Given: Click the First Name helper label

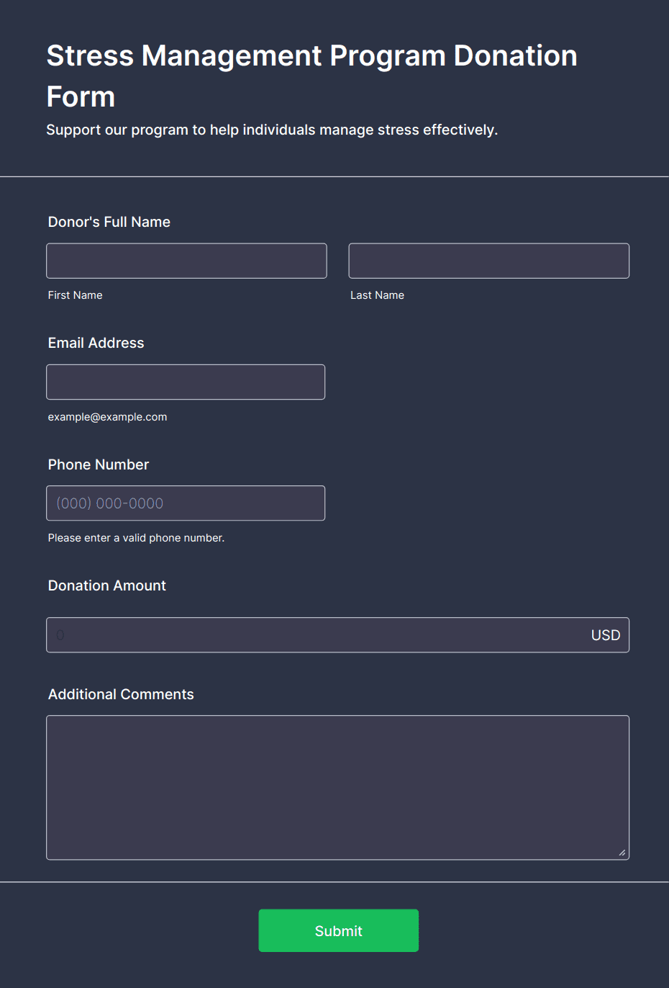Looking at the screenshot, I should tap(75, 295).
